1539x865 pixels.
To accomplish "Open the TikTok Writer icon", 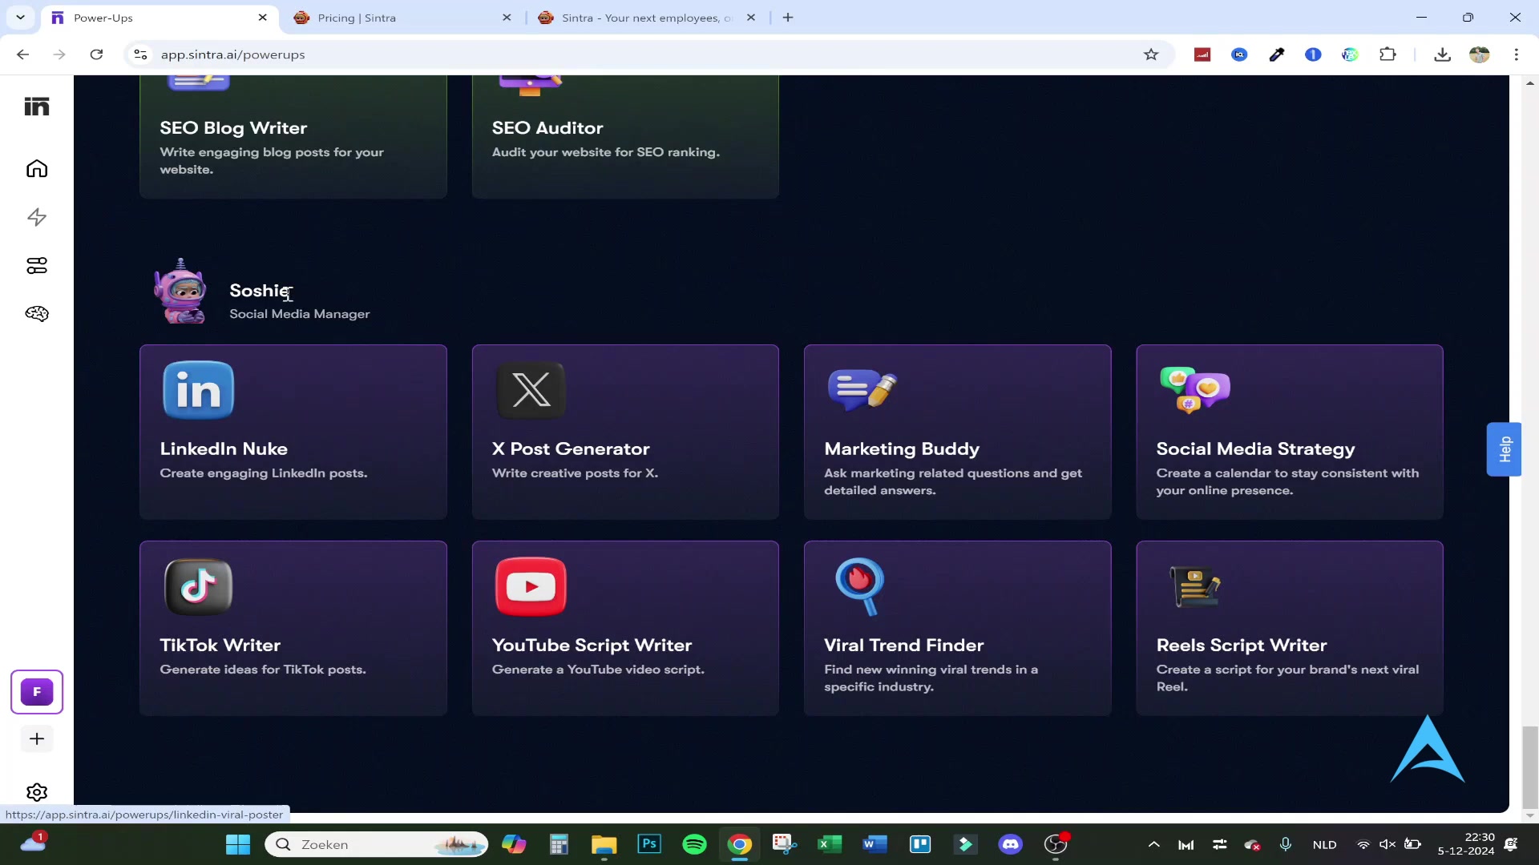I will pyautogui.click(x=198, y=586).
